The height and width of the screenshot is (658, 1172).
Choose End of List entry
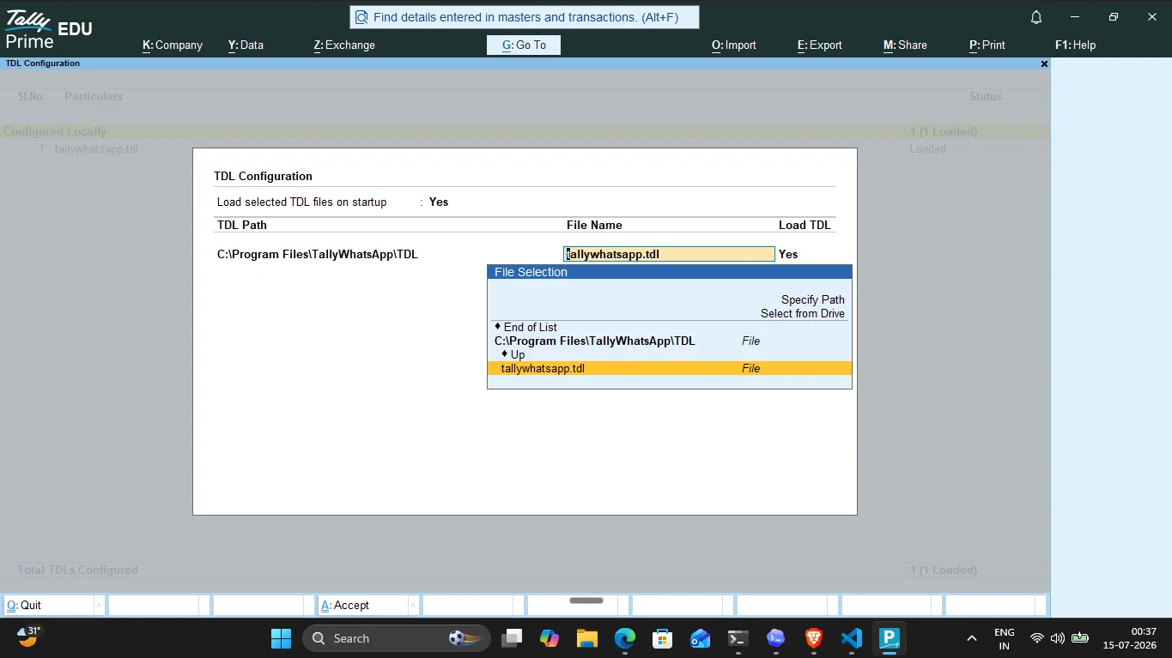(530, 327)
